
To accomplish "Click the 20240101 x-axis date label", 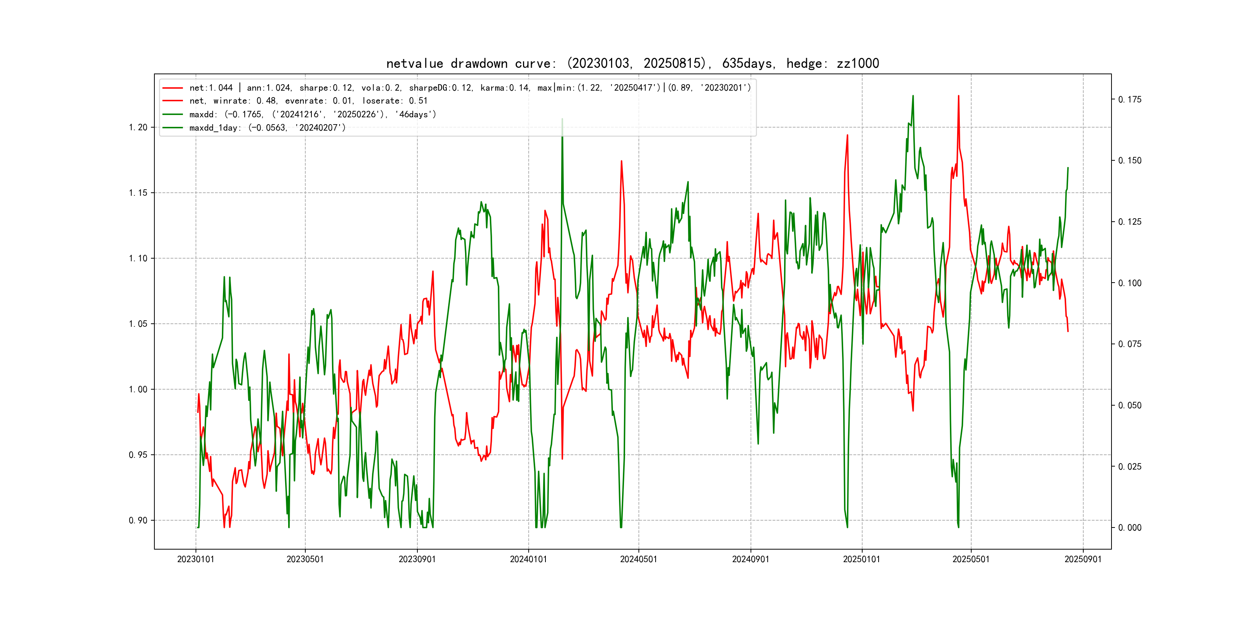I will click(528, 559).
